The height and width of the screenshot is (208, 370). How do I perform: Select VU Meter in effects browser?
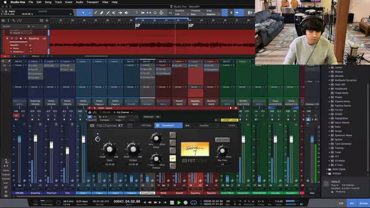click(340, 161)
